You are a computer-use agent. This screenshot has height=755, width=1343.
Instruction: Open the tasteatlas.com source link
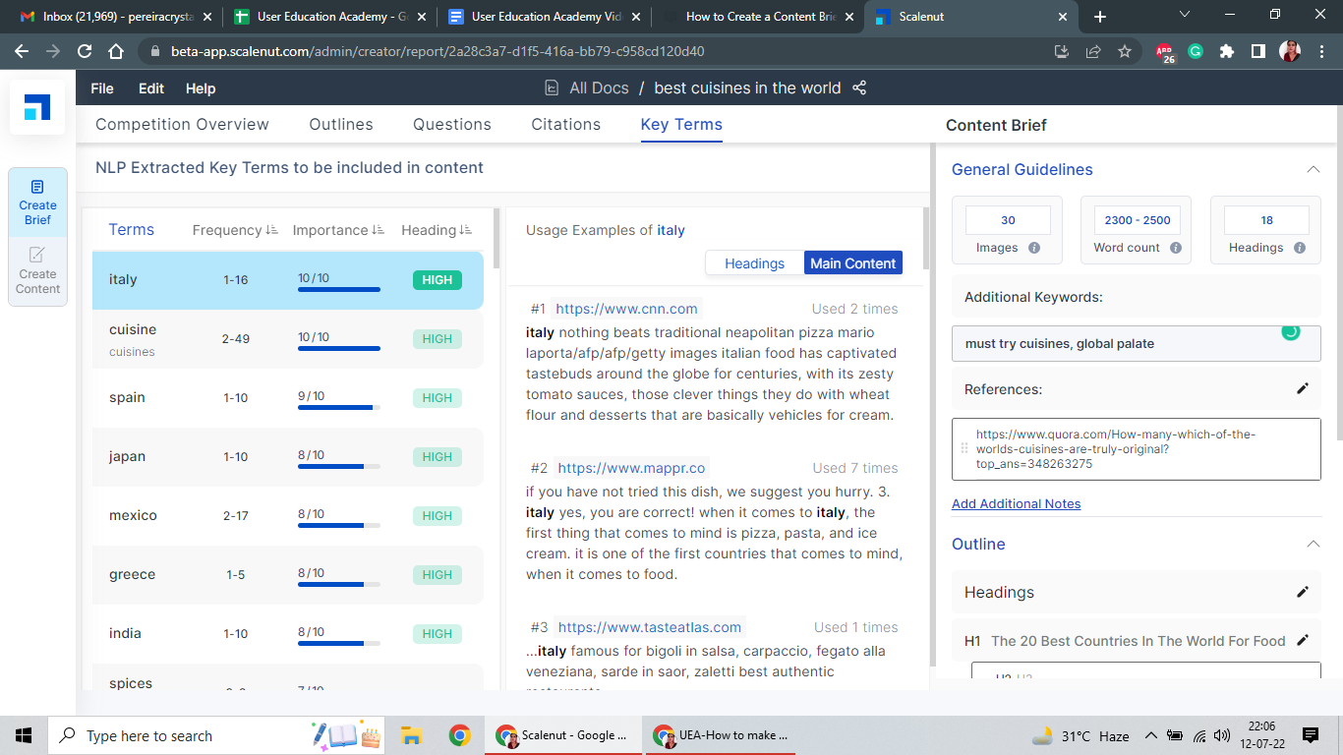tap(649, 627)
